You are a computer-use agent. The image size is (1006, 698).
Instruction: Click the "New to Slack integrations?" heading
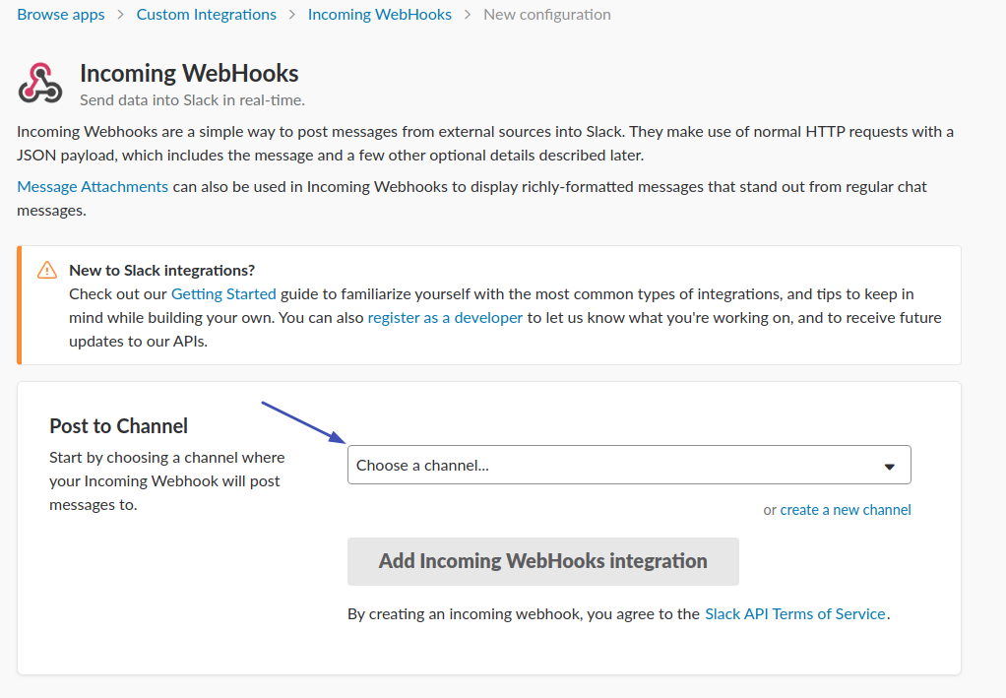point(162,270)
